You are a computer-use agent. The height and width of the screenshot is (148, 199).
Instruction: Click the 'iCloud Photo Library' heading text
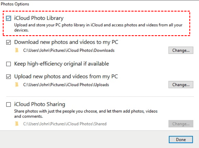tap(39, 18)
